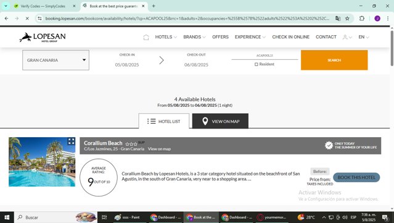394x223 pixels.
Task: Close the Verify Codes SimplyCodes tab
Action: 74,6
